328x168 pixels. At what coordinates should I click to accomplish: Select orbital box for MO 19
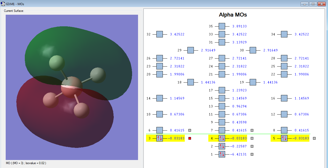point(253,82)
